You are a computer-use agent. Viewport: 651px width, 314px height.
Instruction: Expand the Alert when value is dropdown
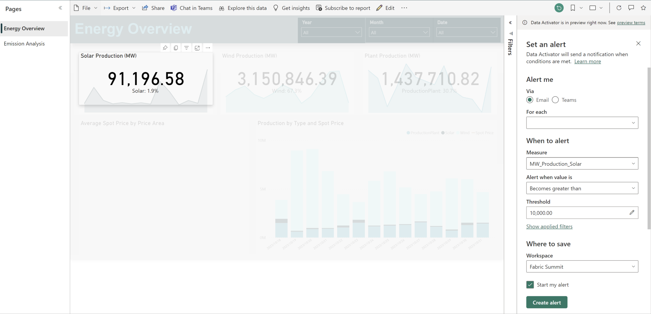click(x=582, y=188)
